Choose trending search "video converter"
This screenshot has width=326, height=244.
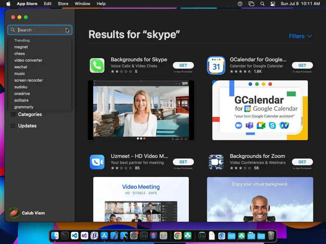28,60
